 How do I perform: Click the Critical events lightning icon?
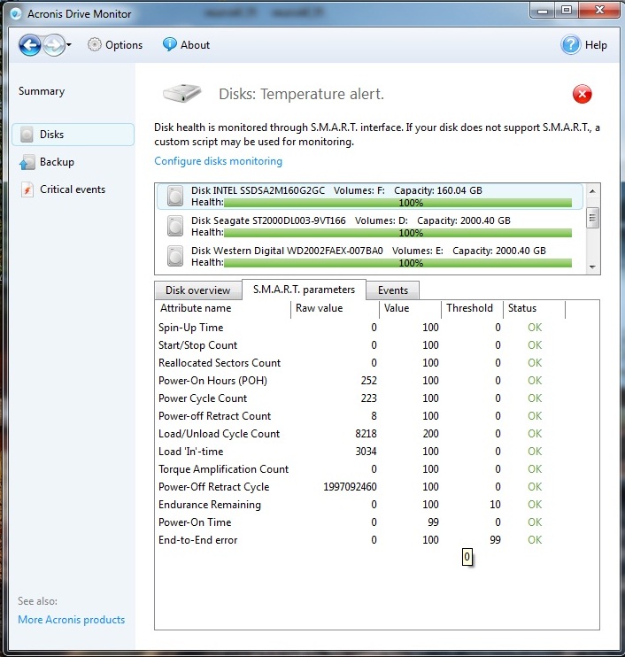(27, 189)
